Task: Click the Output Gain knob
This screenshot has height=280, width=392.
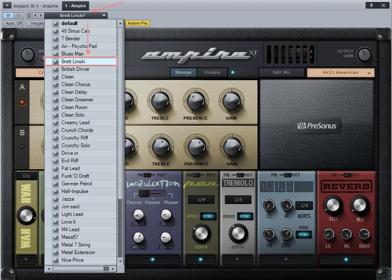Action: 364,54
